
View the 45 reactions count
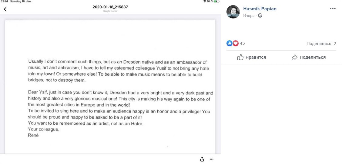pos(242,44)
